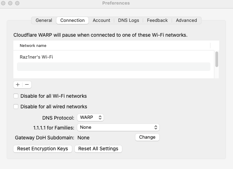Screen dimensions: 233x169
Task: Select the Feedback tab
Action: click(157, 20)
